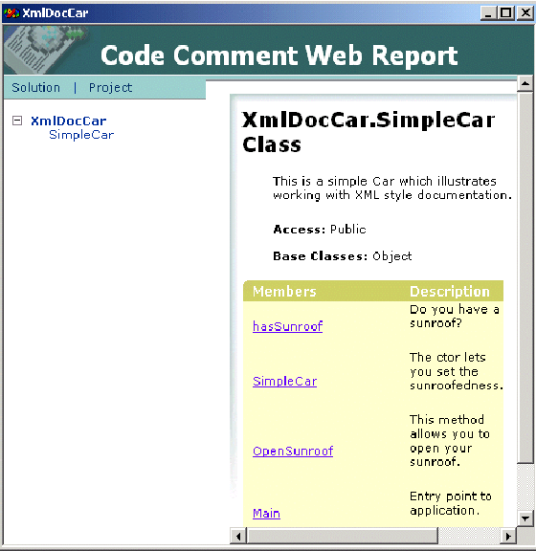Click the 'Access: Public' text

point(320,230)
